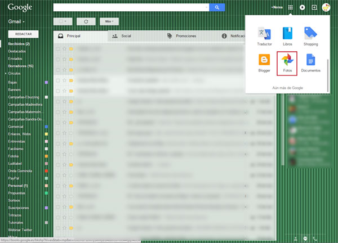Click the blue search magnifier button

217,7
